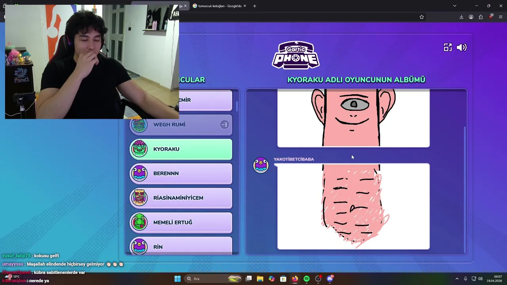Open the Windows Start menu

pos(177,279)
